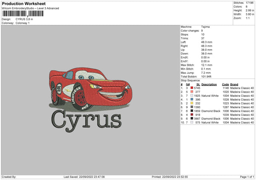256x180 pixels.
Task: Select 'Diamond Black' description in stop row 9
Action: (210, 118)
